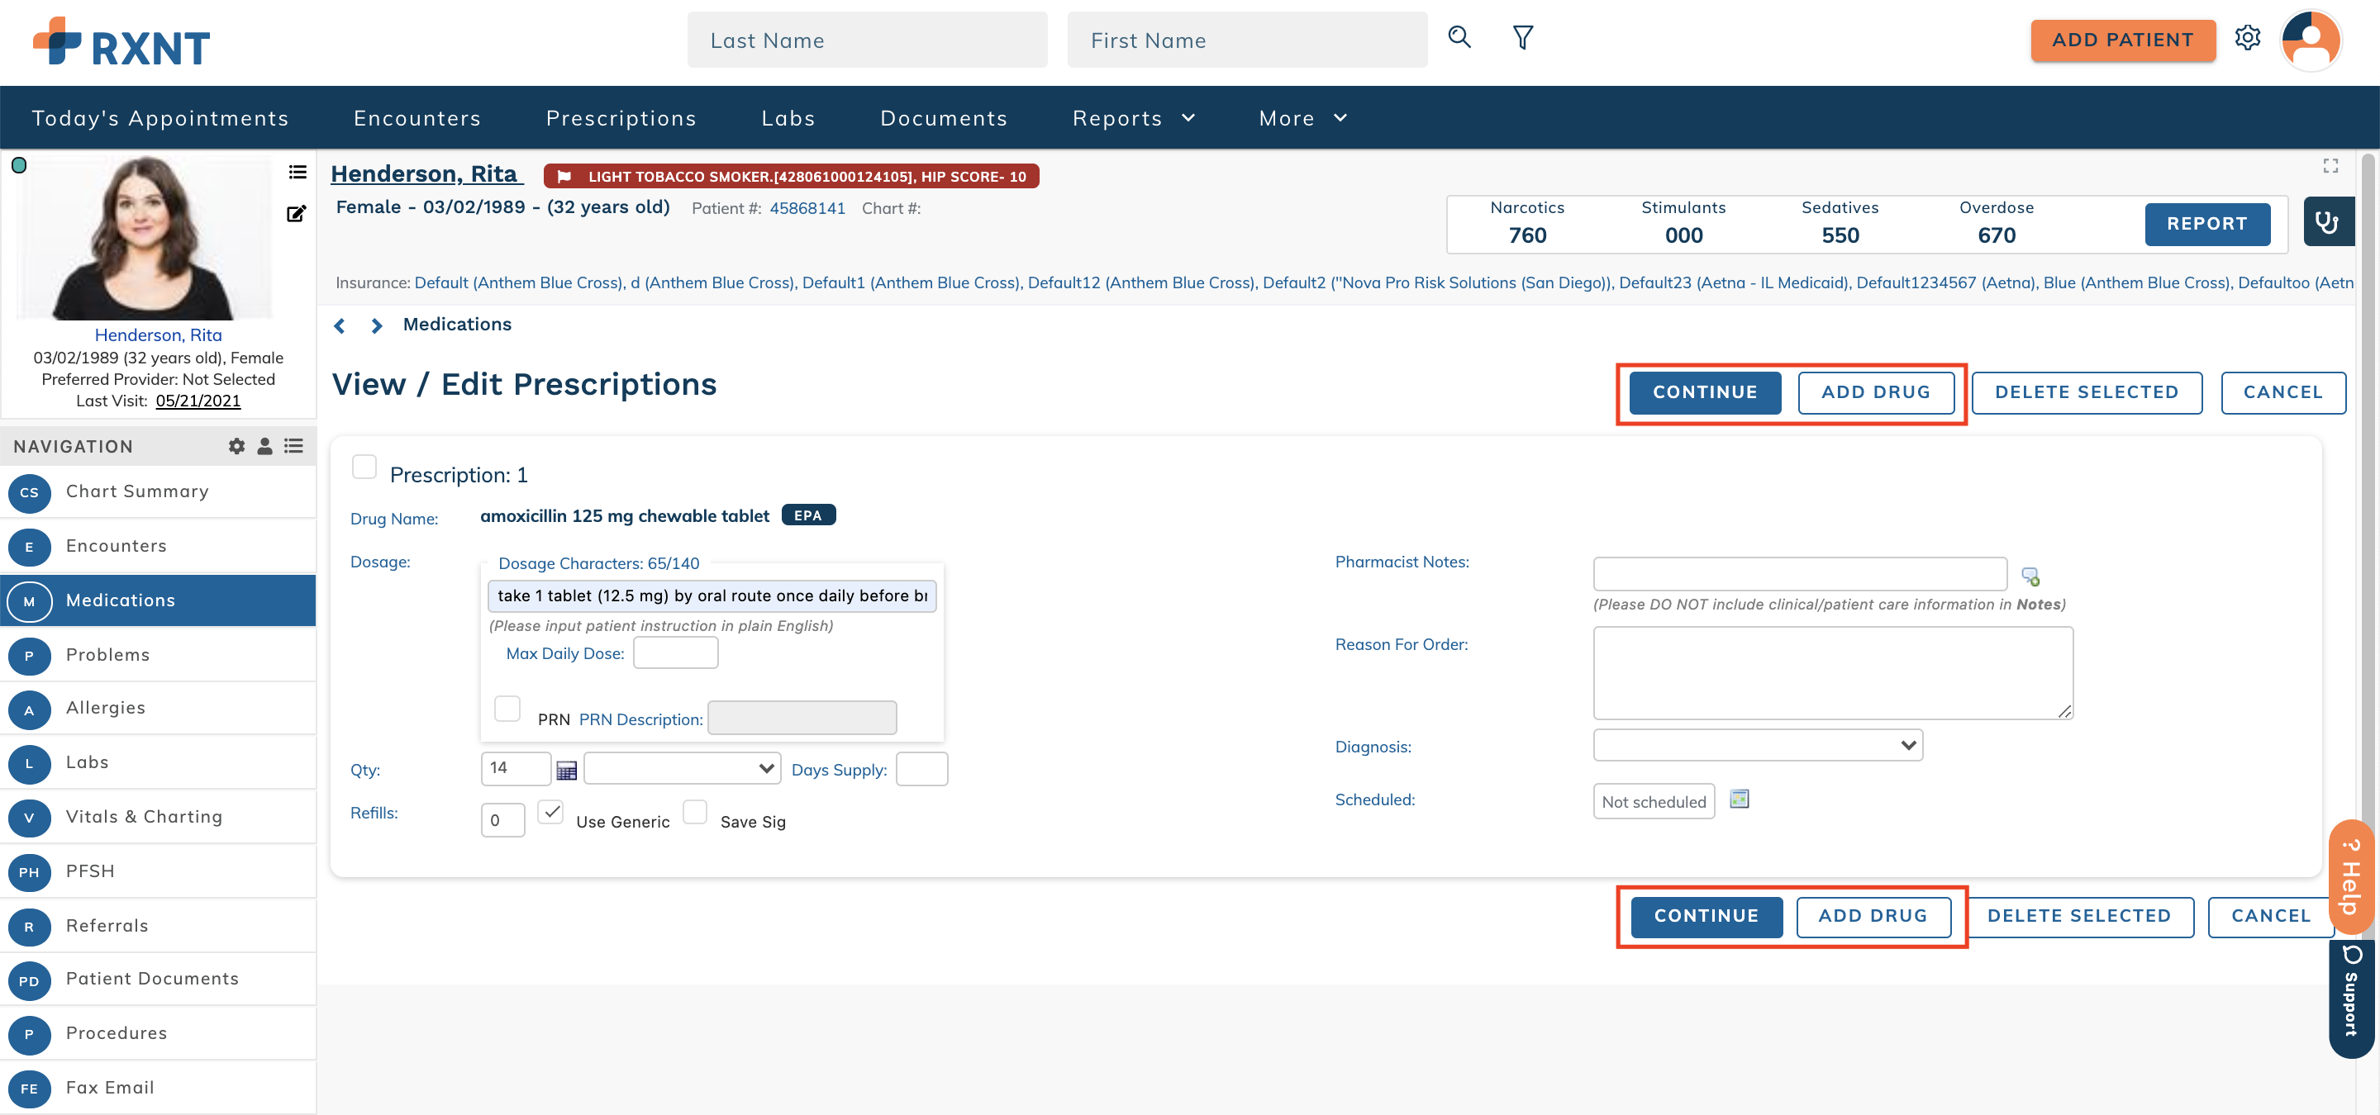This screenshot has height=1115, width=2380.
Task: Open the filter funnel icon
Action: tap(1522, 38)
